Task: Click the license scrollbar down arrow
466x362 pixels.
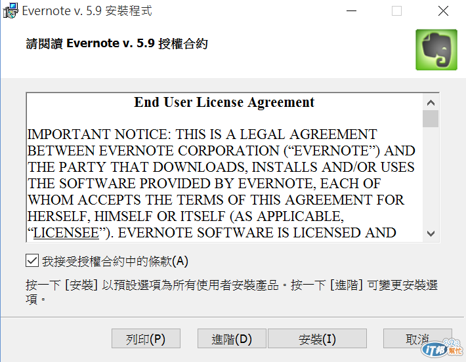Action: pyautogui.click(x=431, y=233)
